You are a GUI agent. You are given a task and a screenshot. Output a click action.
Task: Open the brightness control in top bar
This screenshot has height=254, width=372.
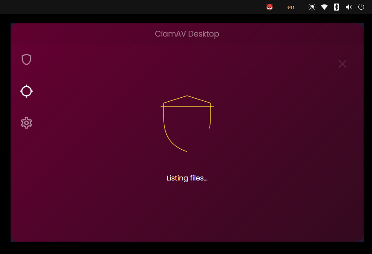click(312, 7)
